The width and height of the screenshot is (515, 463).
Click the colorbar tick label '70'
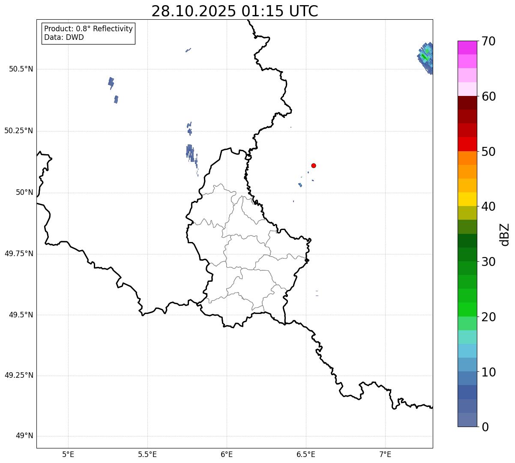tap(488, 42)
